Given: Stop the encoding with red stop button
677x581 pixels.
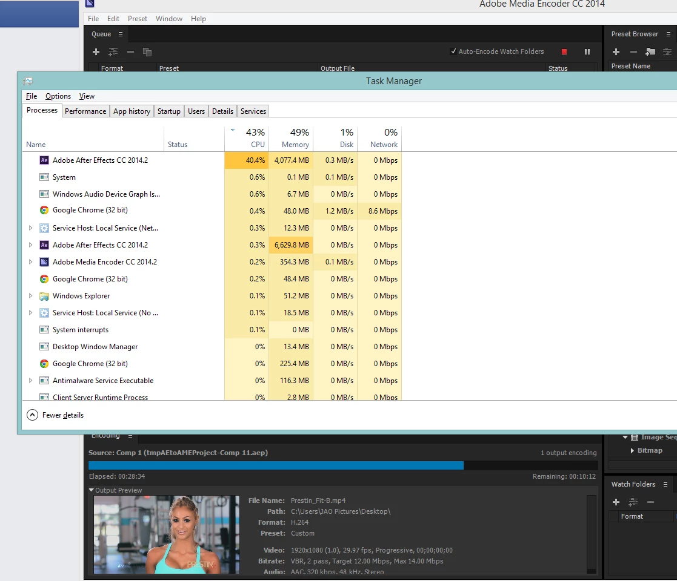Looking at the screenshot, I should pos(564,51).
